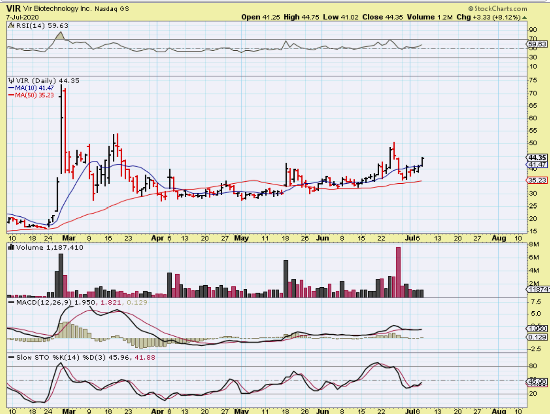Viewport: 550px width, 414px height.
Task: Click the blue MA(10) legend entry
Action: (x=31, y=88)
